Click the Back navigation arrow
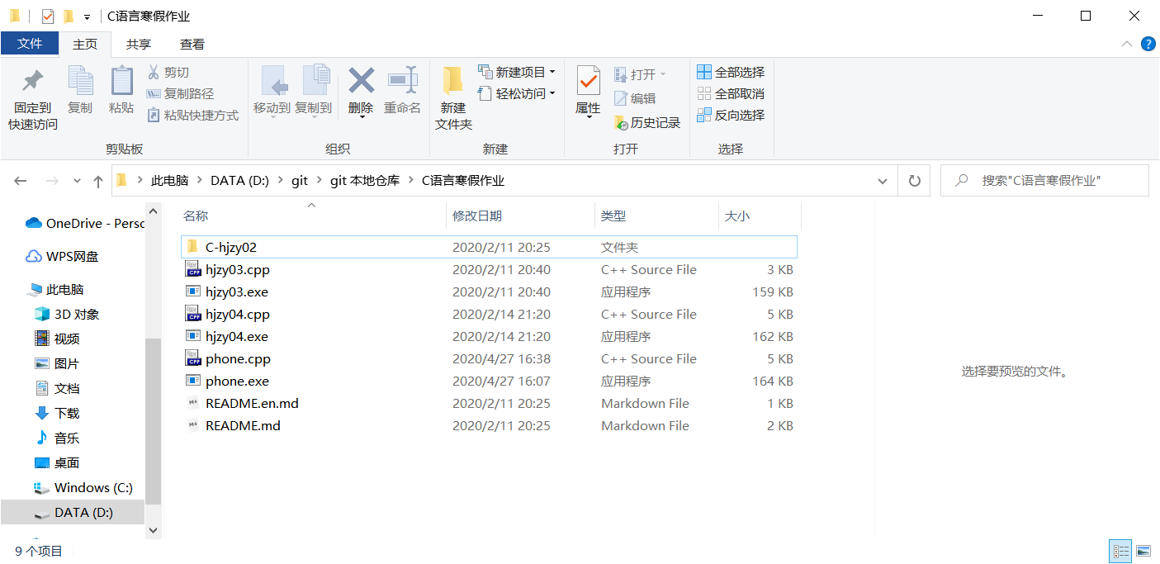The height and width of the screenshot is (564, 1160). click(21, 181)
